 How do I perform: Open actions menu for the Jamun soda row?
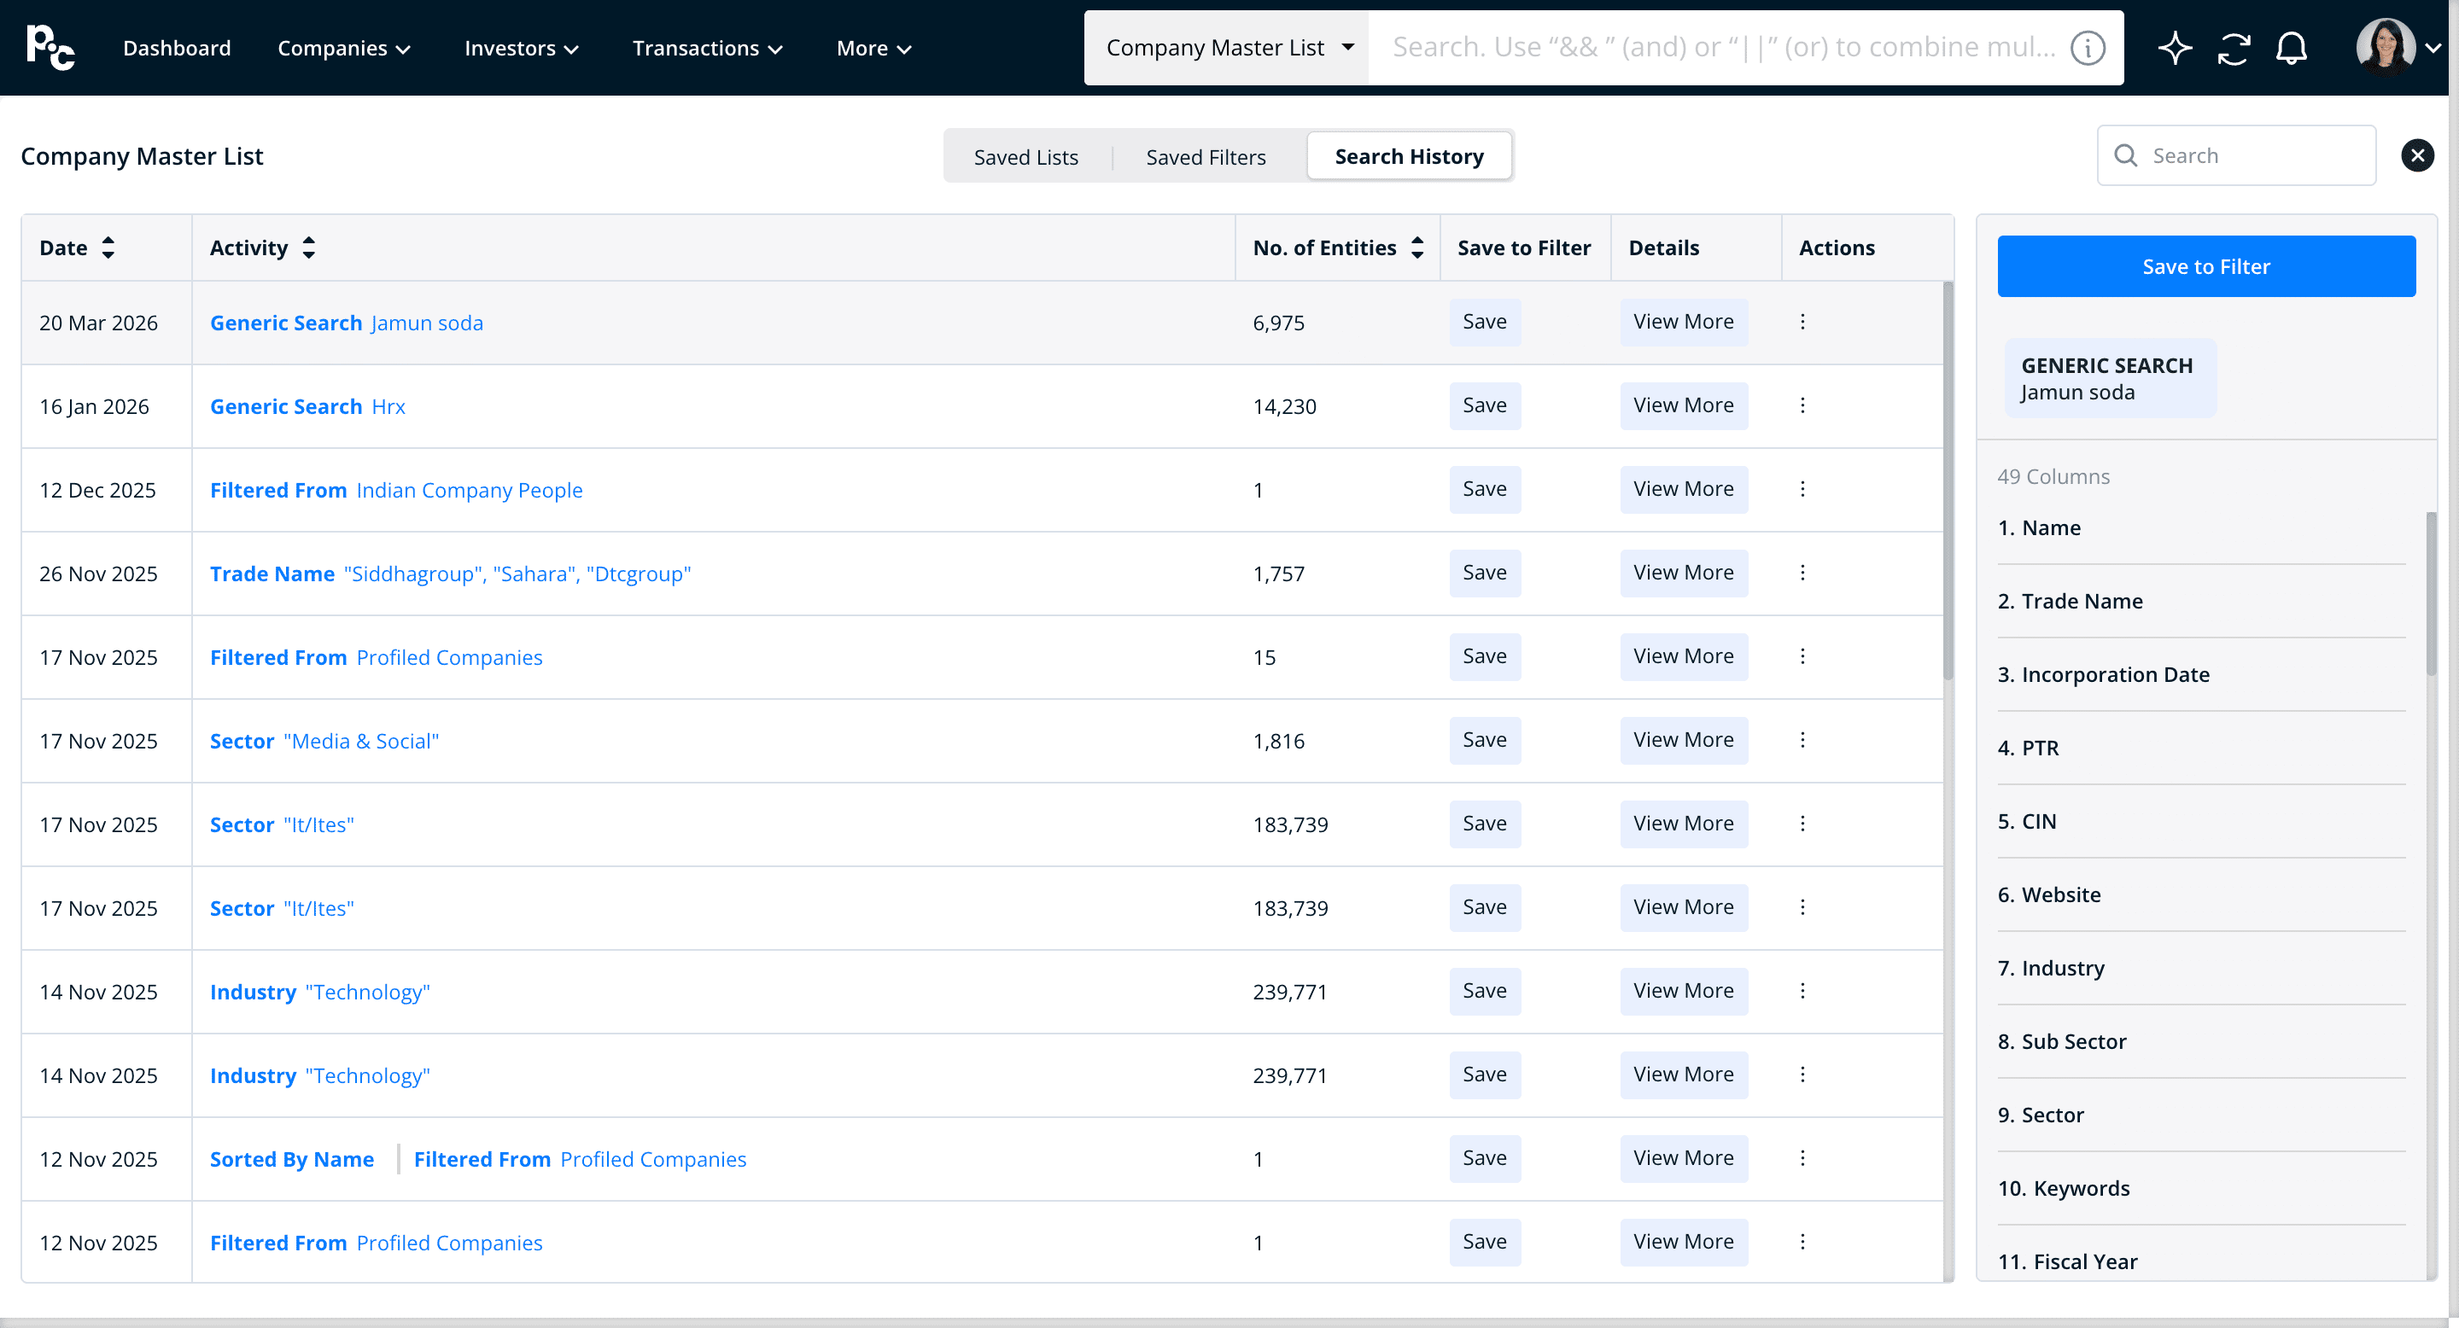point(1802,323)
